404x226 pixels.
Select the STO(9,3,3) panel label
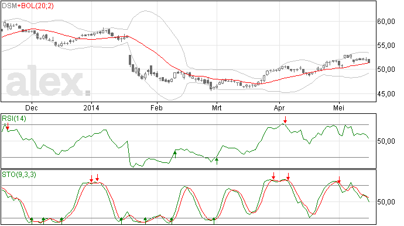tap(19, 175)
